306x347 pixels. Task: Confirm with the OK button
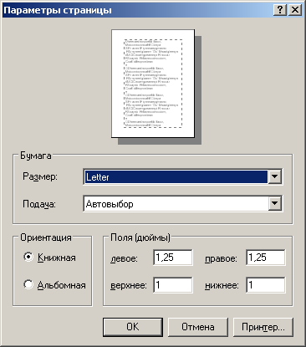click(133, 327)
